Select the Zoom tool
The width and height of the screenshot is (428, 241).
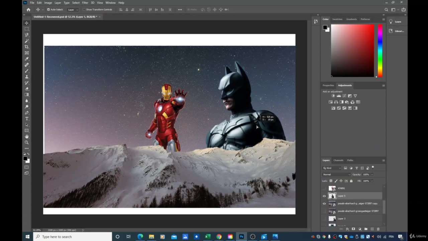coord(27,143)
